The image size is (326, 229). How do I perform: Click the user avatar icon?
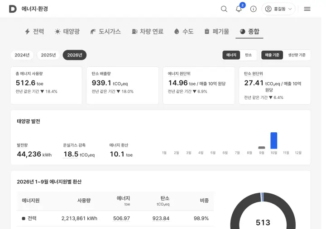[268, 9]
